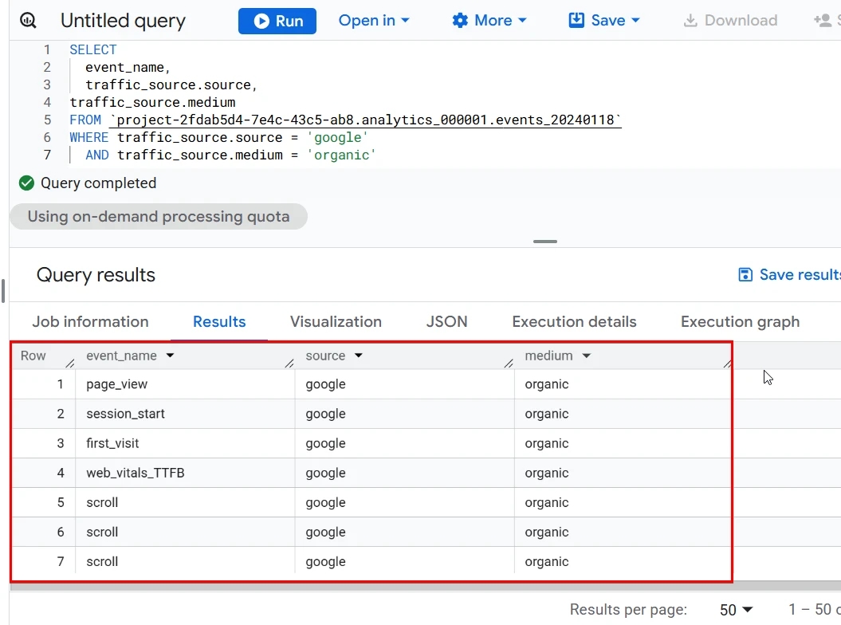
Task: Click the Download arrow icon
Action: tap(690, 21)
